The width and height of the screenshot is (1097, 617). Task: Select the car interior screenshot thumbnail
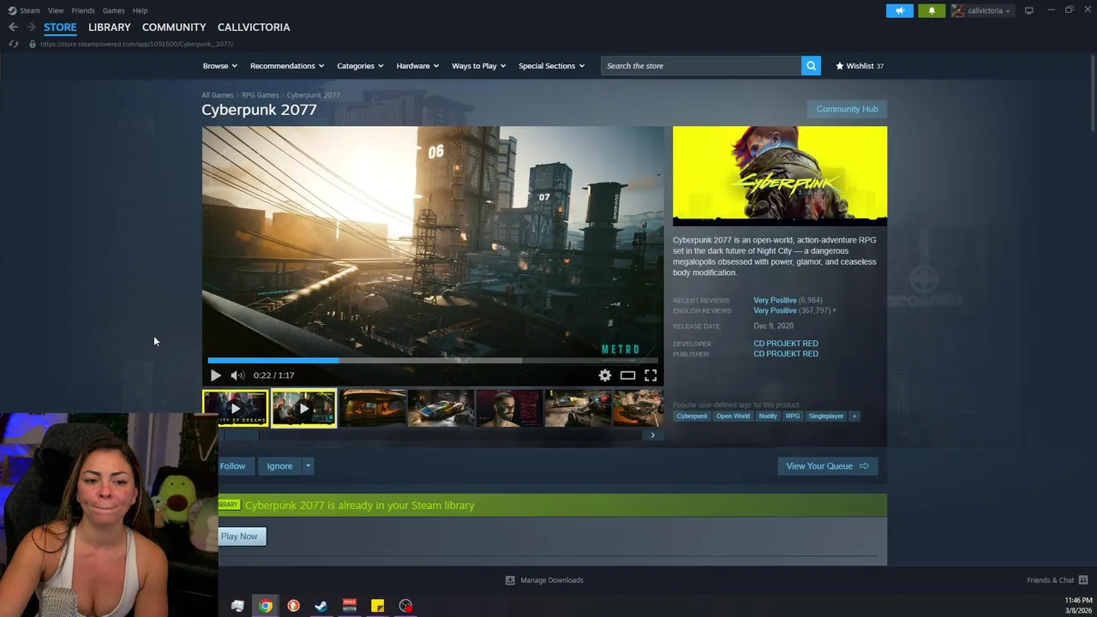(373, 409)
